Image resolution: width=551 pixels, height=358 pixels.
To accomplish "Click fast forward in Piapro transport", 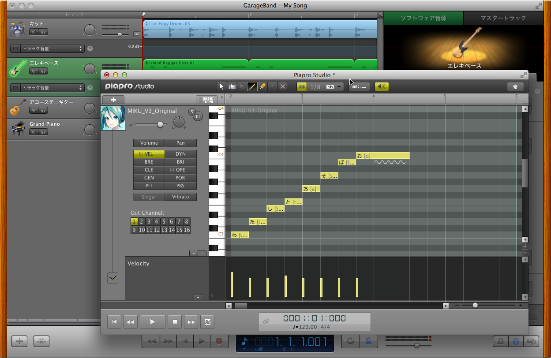I will [191, 322].
